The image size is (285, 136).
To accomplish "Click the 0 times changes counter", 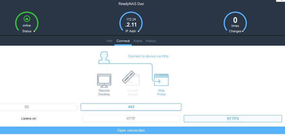I will 235,22.
